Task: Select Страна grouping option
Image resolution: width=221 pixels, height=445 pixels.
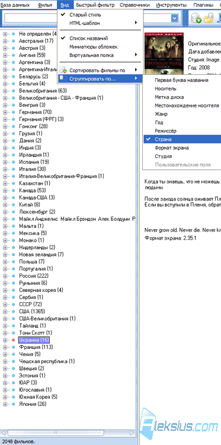Action: (182, 139)
